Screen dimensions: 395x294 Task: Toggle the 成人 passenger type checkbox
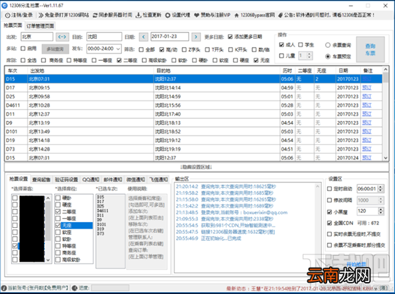282,45
